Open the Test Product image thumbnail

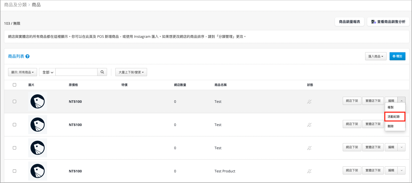coord(38,171)
